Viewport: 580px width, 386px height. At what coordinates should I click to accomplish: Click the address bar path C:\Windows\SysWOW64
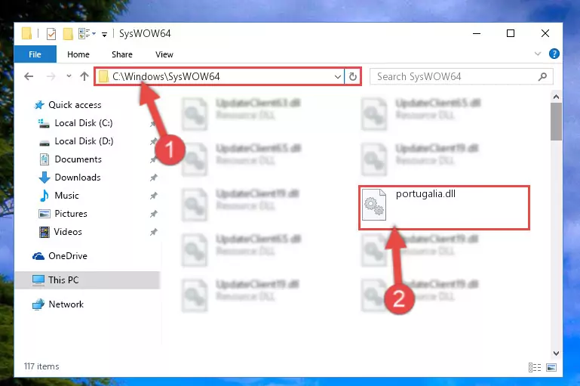(166, 77)
